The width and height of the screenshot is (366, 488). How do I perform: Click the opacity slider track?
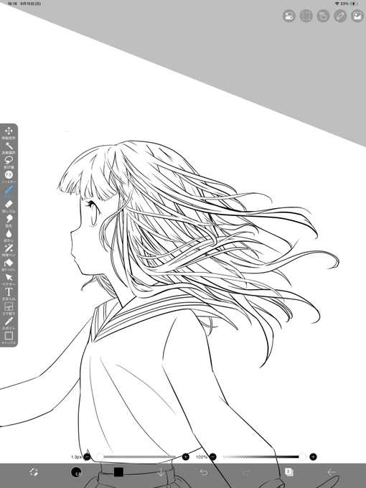click(264, 457)
